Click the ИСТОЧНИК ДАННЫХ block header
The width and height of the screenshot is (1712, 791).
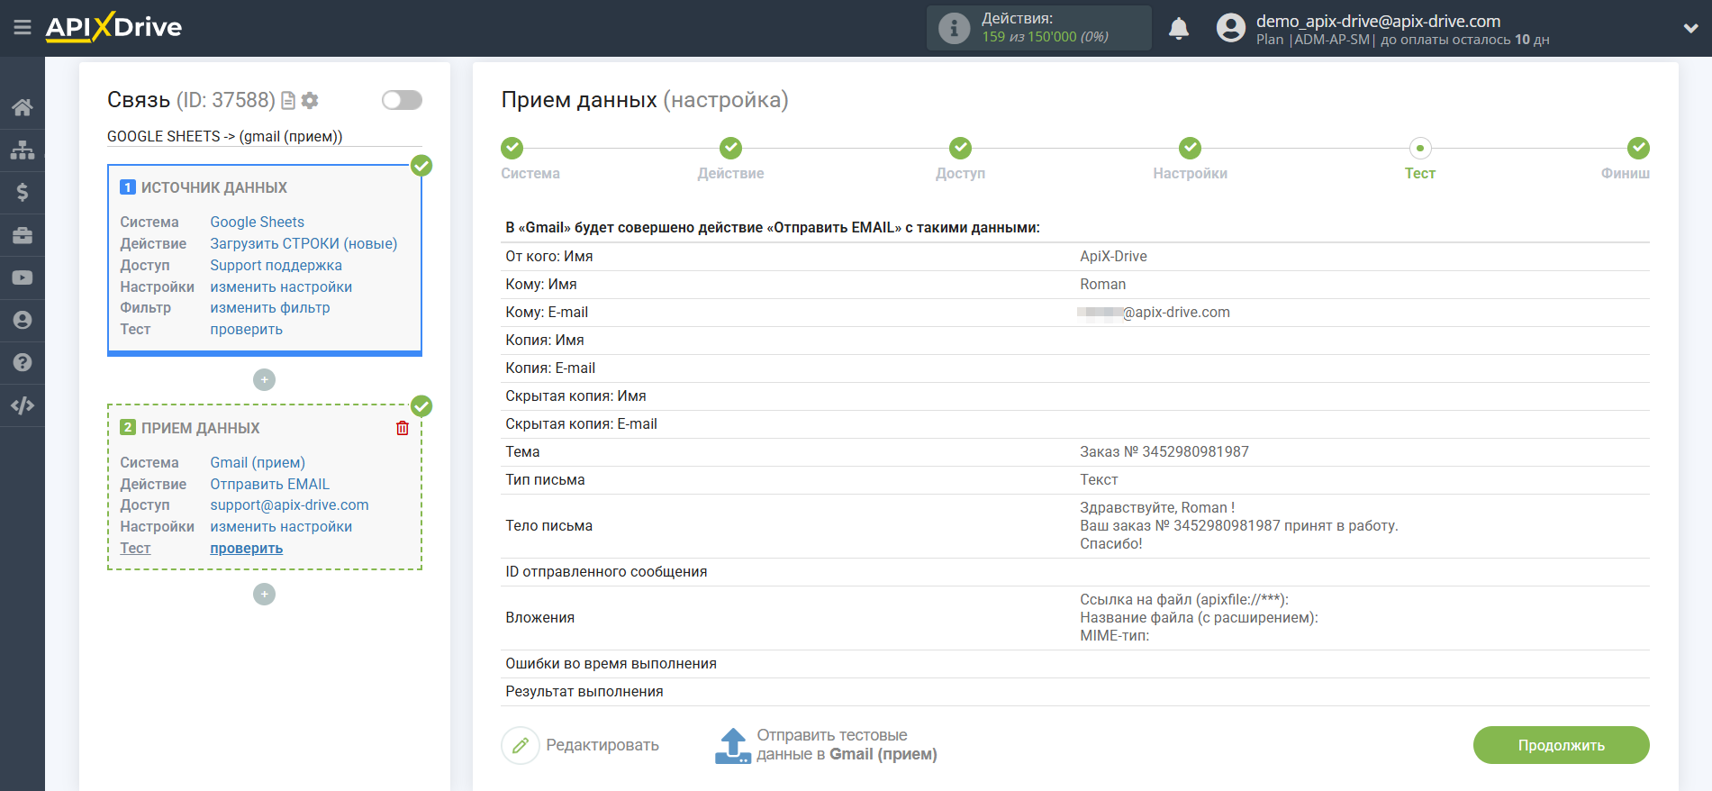tap(213, 187)
